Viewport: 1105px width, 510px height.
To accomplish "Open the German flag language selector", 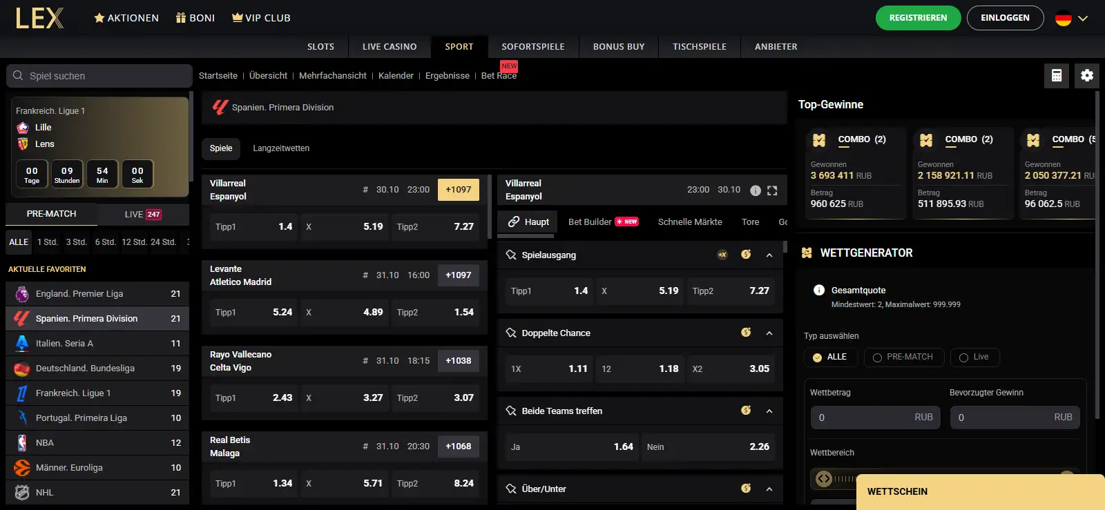I will (x=1071, y=19).
